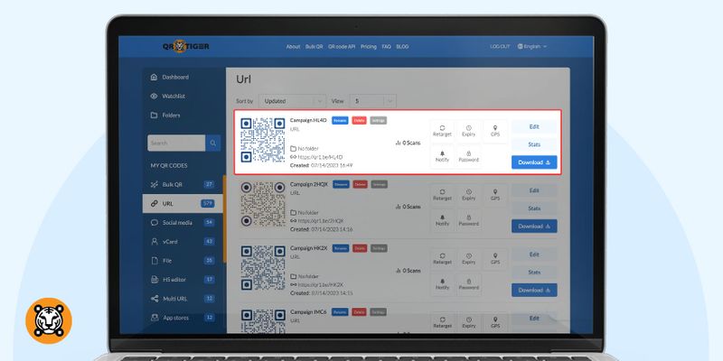Open QR code API page
The width and height of the screenshot is (723, 361).
tap(342, 47)
